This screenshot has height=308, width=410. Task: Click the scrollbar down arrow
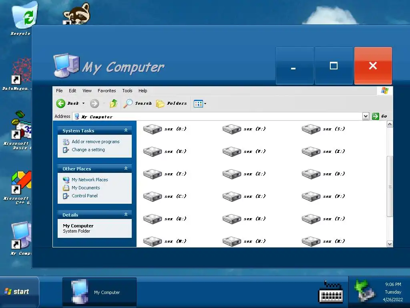tap(390, 244)
